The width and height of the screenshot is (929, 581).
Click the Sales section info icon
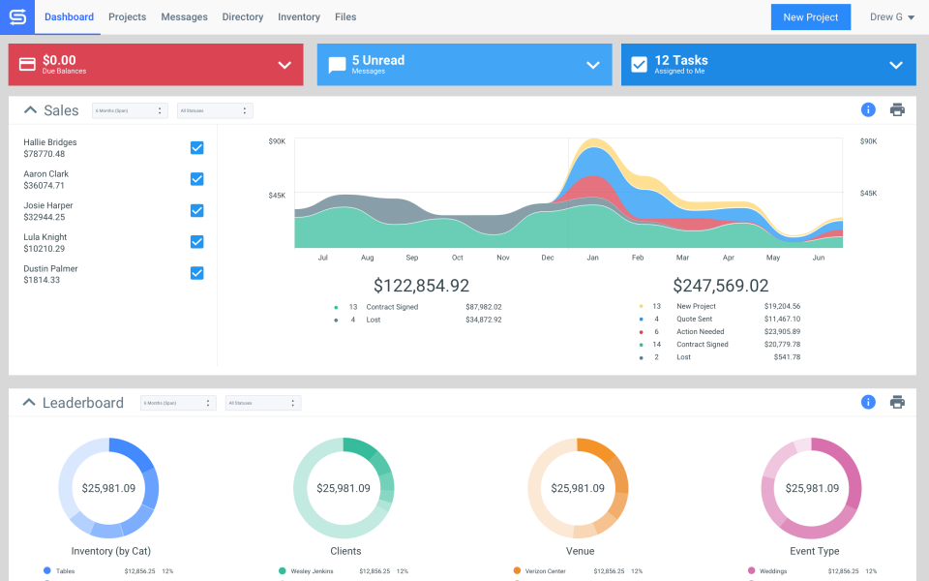(868, 109)
